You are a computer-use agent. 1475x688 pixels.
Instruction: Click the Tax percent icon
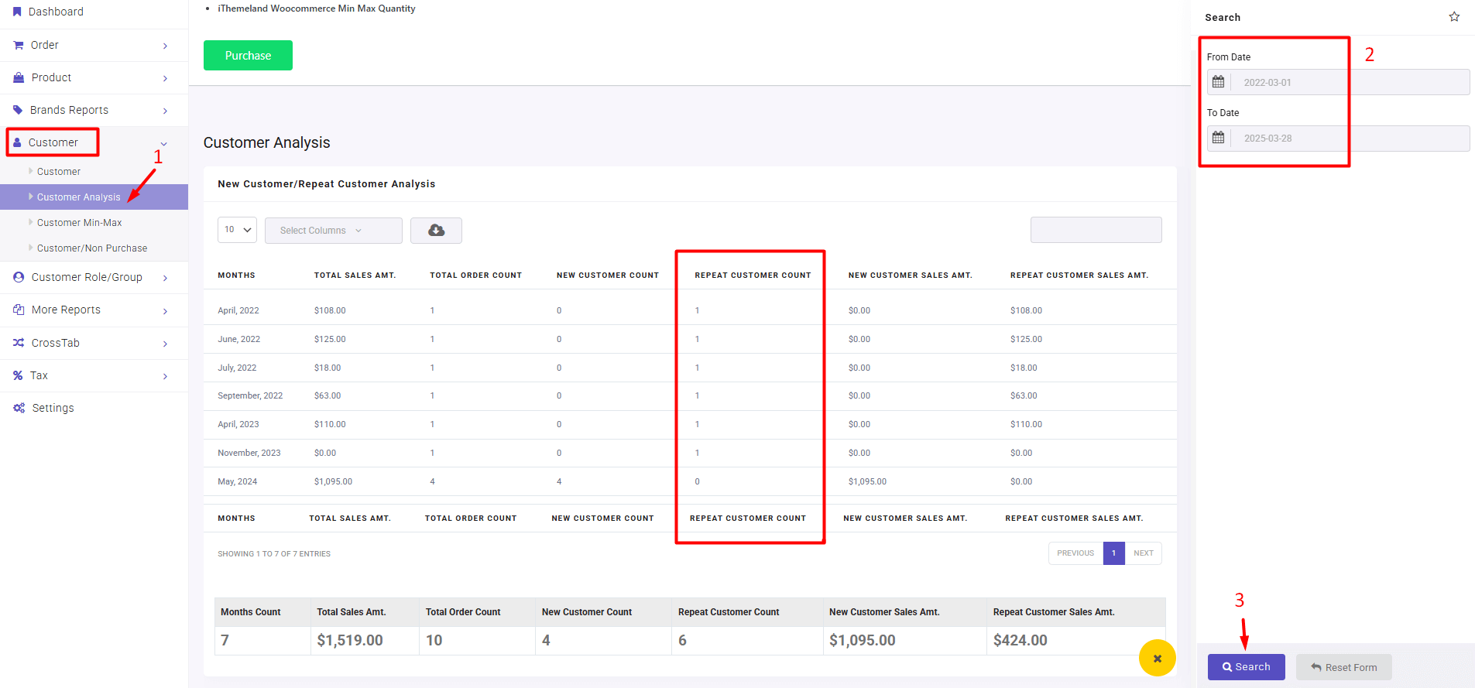18,375
